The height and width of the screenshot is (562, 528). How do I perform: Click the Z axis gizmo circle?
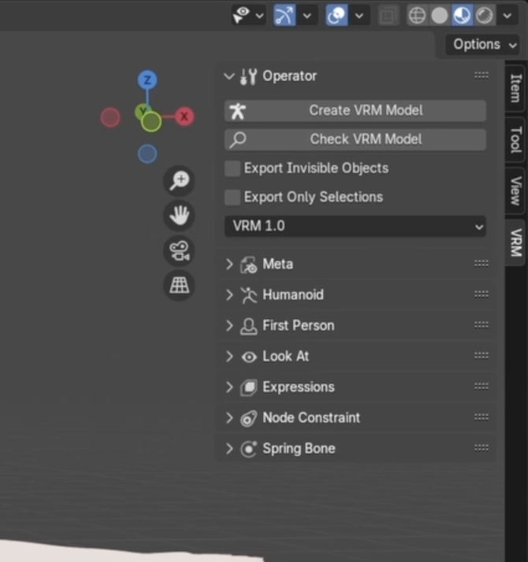(147, 80)
